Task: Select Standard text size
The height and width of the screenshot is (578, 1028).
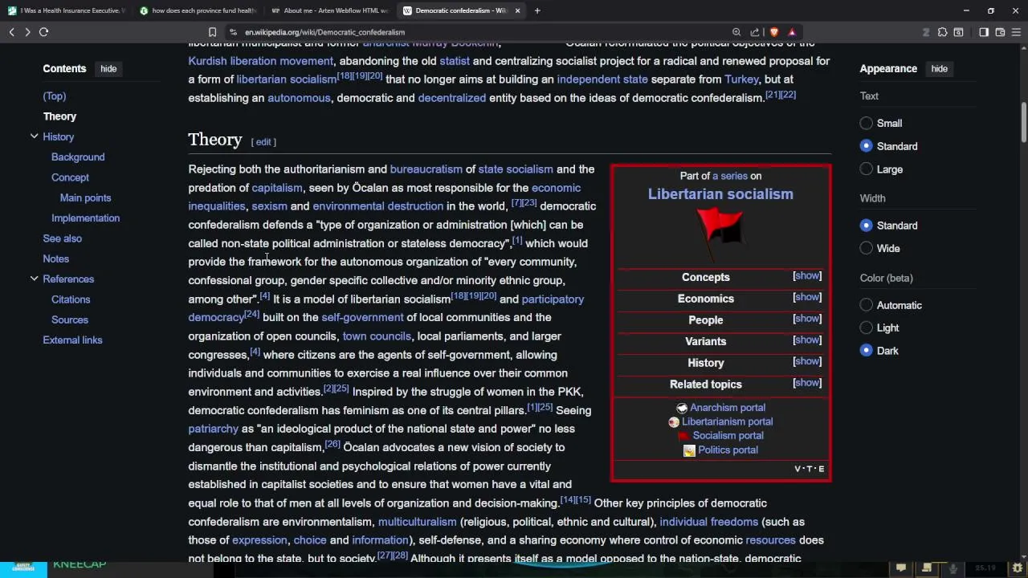Action: click(x=866, y=146)
